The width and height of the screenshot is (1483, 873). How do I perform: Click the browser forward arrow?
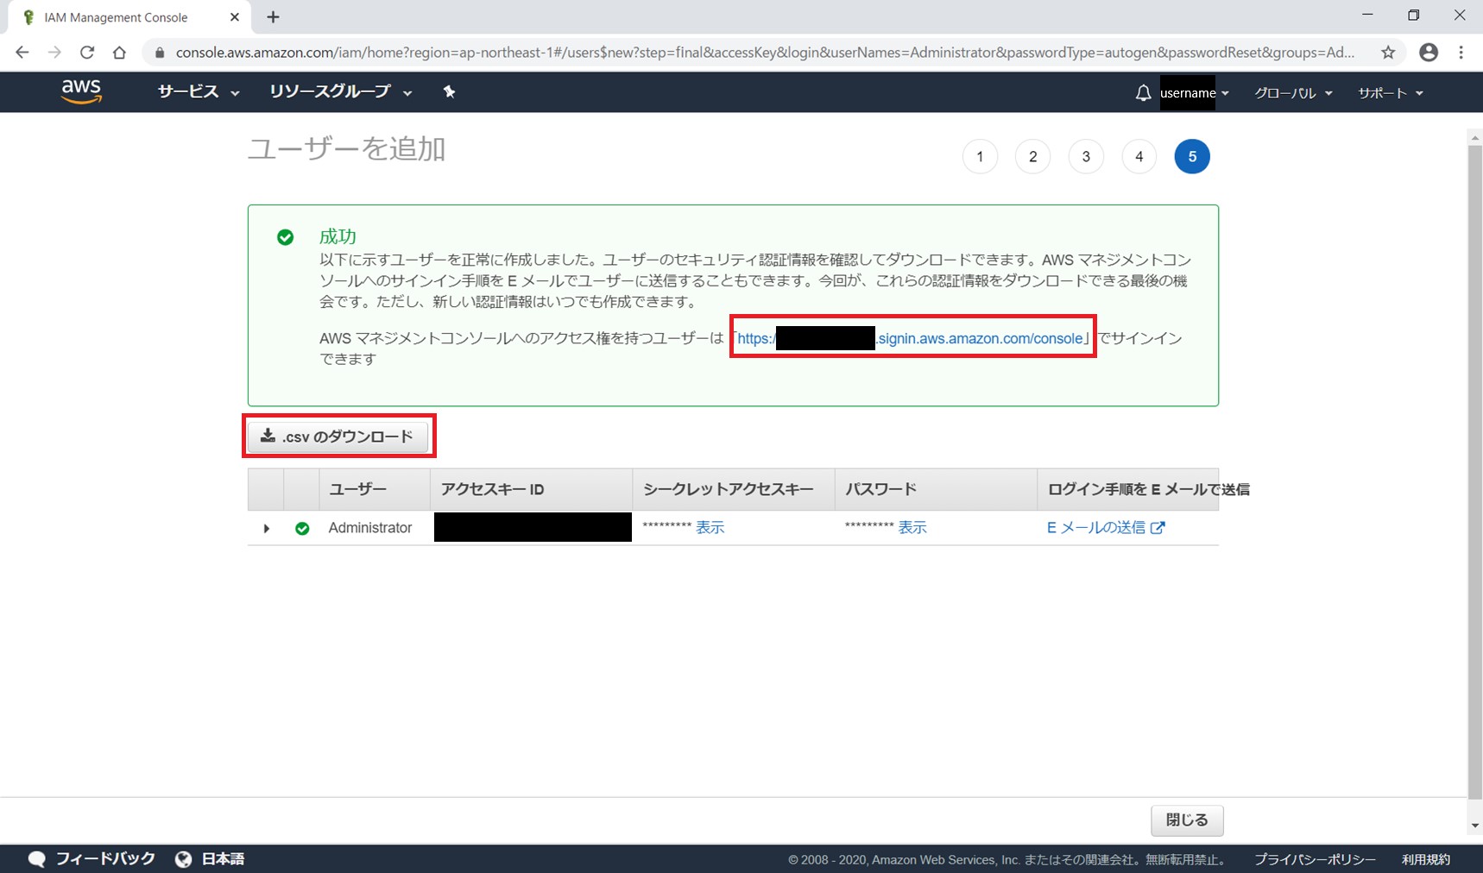[54, 52]
